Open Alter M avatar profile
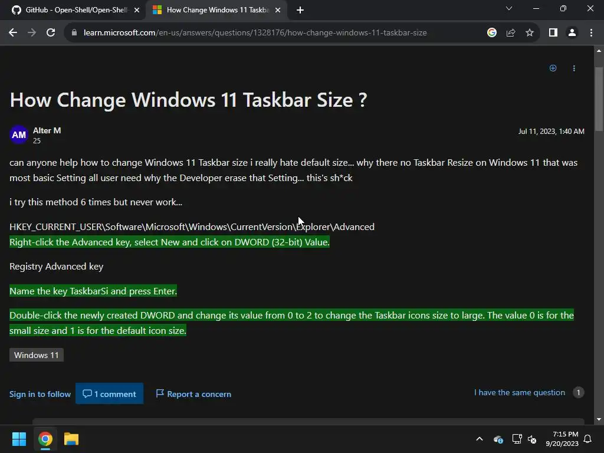This screenshot has height=453, width=604. tap(18, 135)
